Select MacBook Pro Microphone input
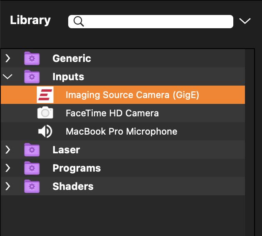Screen dimensions: 262x236 (121, 131)
